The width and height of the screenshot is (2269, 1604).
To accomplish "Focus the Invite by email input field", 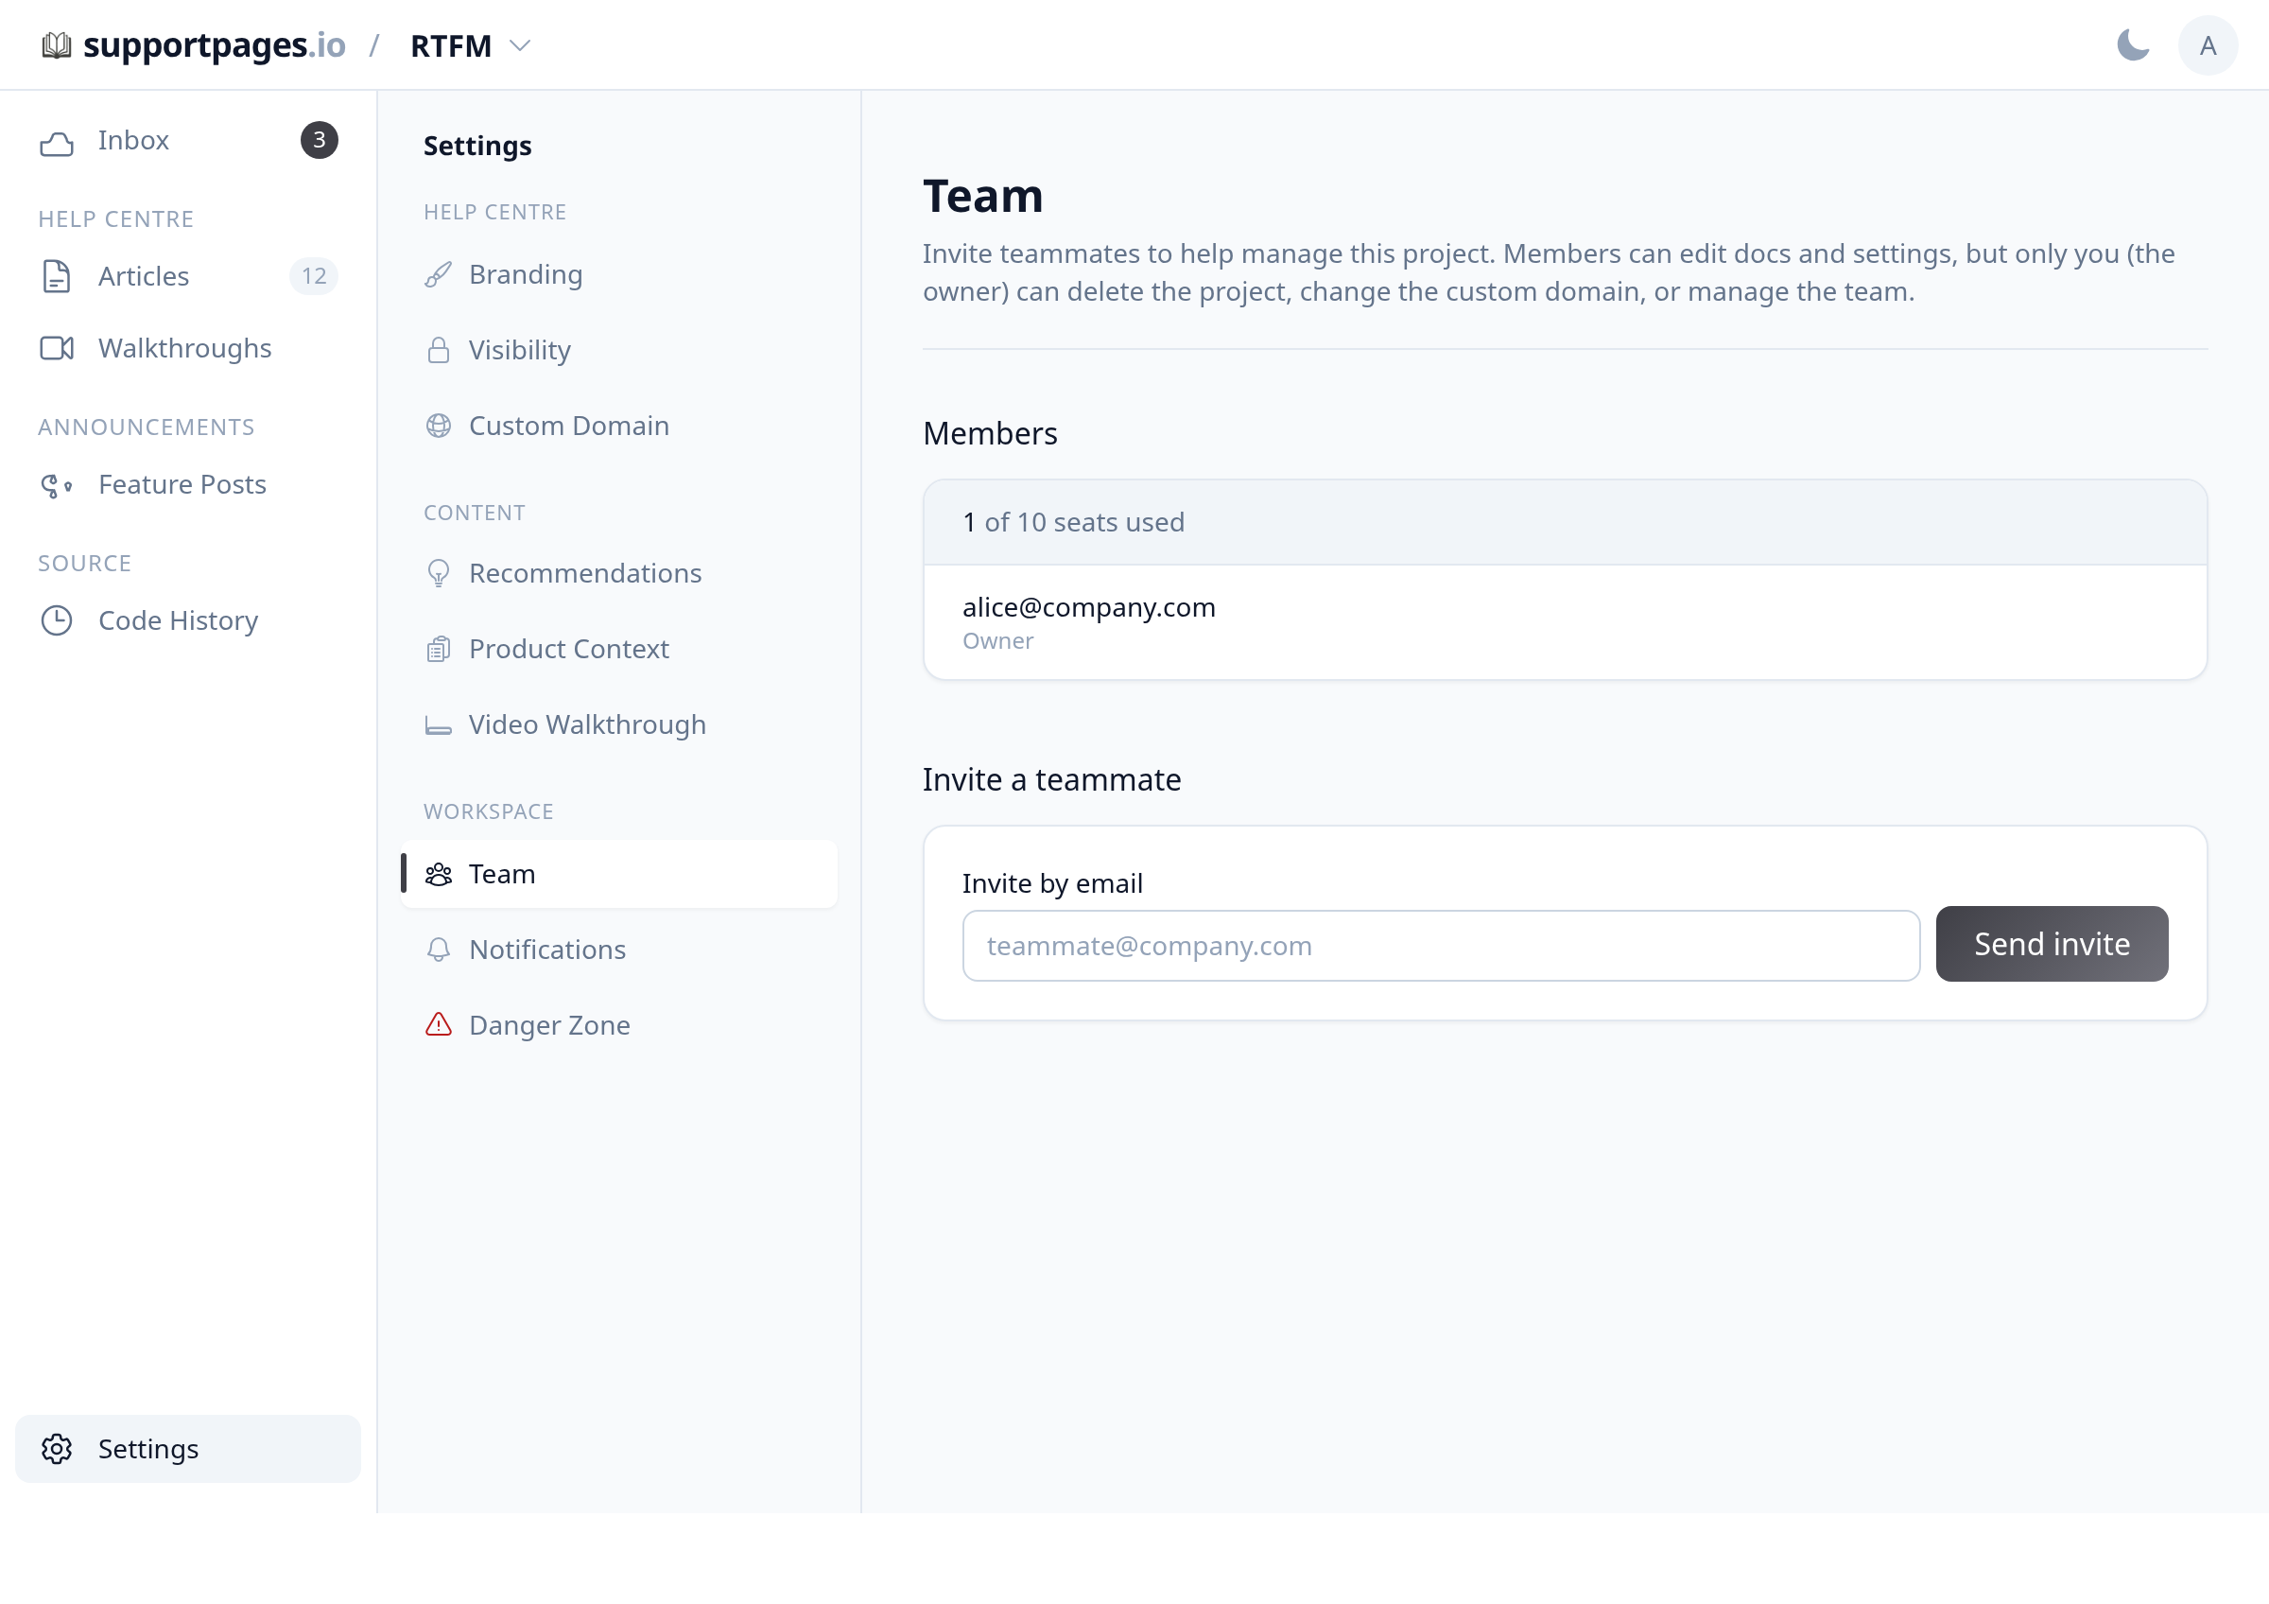I will pyautogui.click(x=1441, y=946).
